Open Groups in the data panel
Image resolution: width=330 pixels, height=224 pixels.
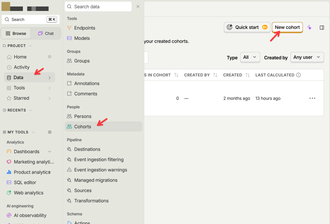click(103, 61)
